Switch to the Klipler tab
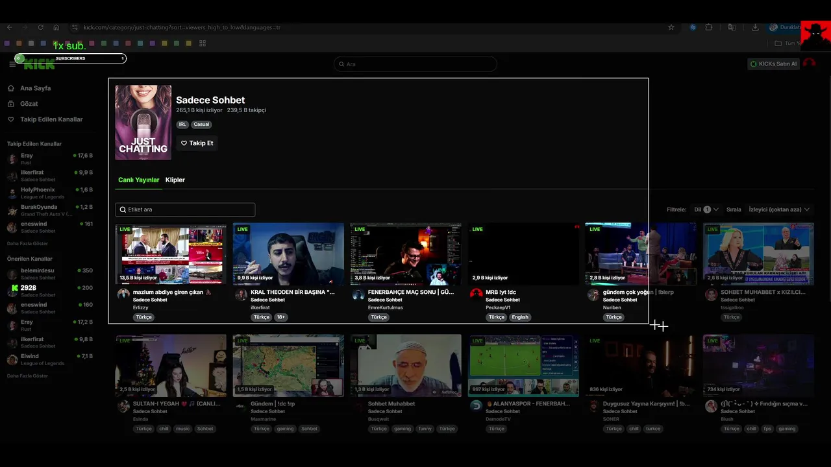Image resolution: width=831 pixels, height=467 pixels. coord(175,180)
